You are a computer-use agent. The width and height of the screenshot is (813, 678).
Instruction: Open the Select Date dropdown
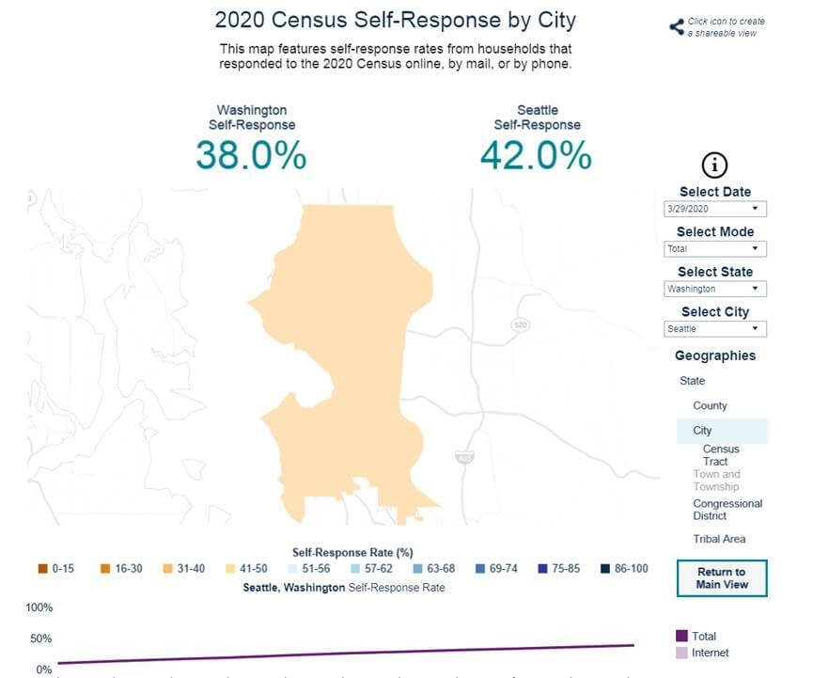715,208
